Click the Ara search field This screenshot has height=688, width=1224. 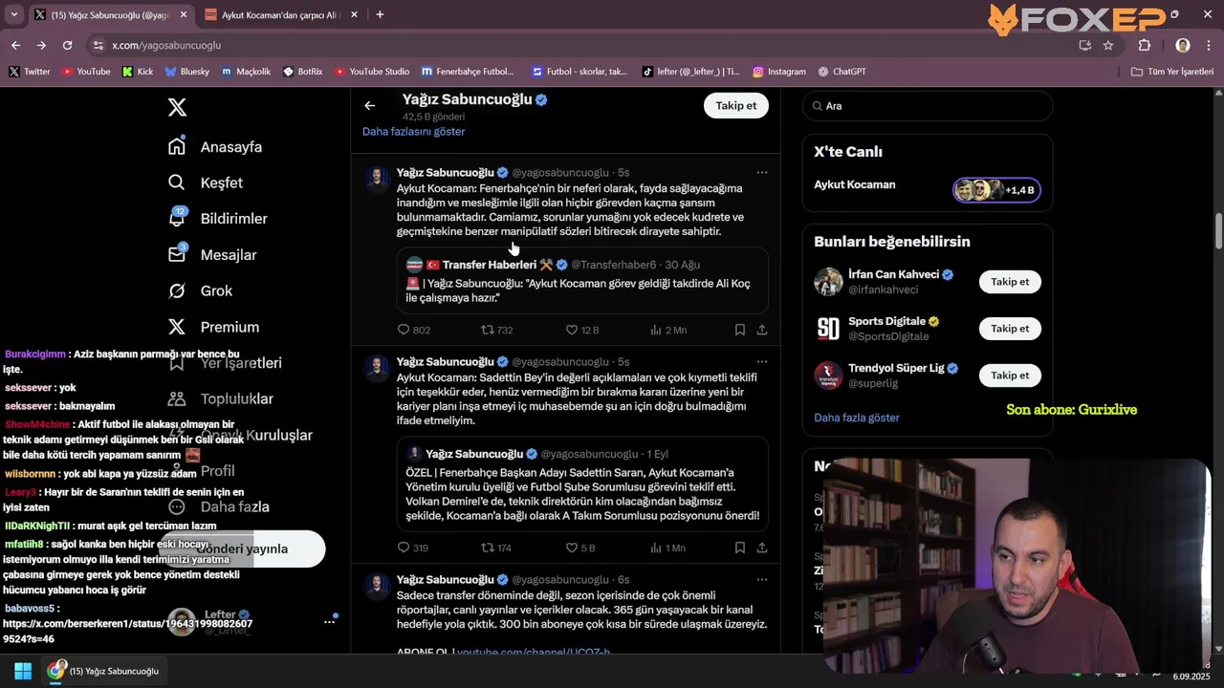[x=928, y=106]
